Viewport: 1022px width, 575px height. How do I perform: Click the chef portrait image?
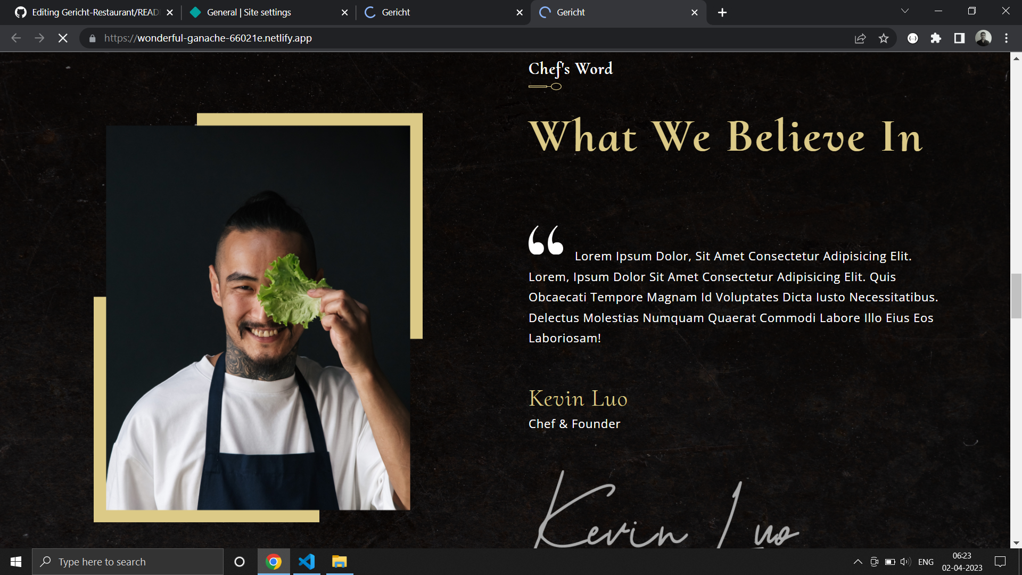[258, 318]
